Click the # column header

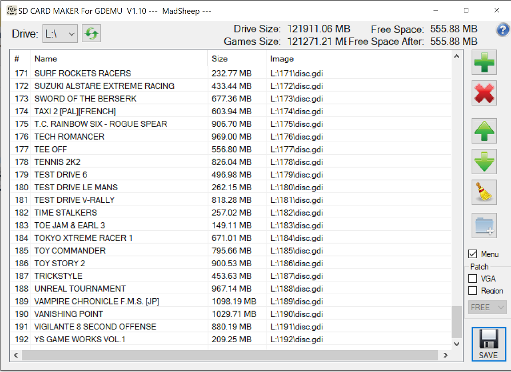tap(20, 59)
